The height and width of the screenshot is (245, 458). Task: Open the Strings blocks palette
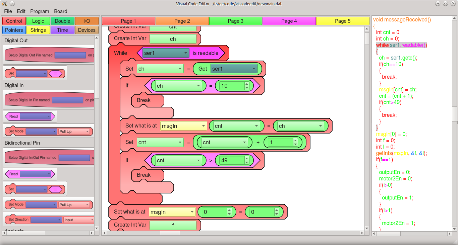coord(38,30)
